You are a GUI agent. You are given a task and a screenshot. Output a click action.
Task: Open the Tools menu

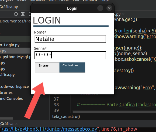[64, 1]
